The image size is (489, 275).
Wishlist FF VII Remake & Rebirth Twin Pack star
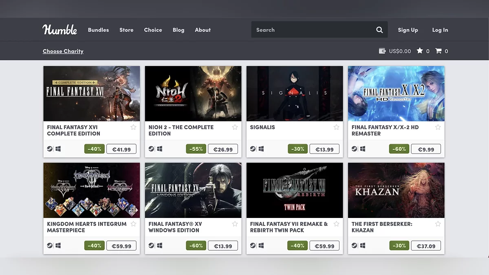click(x=336, y=224)
